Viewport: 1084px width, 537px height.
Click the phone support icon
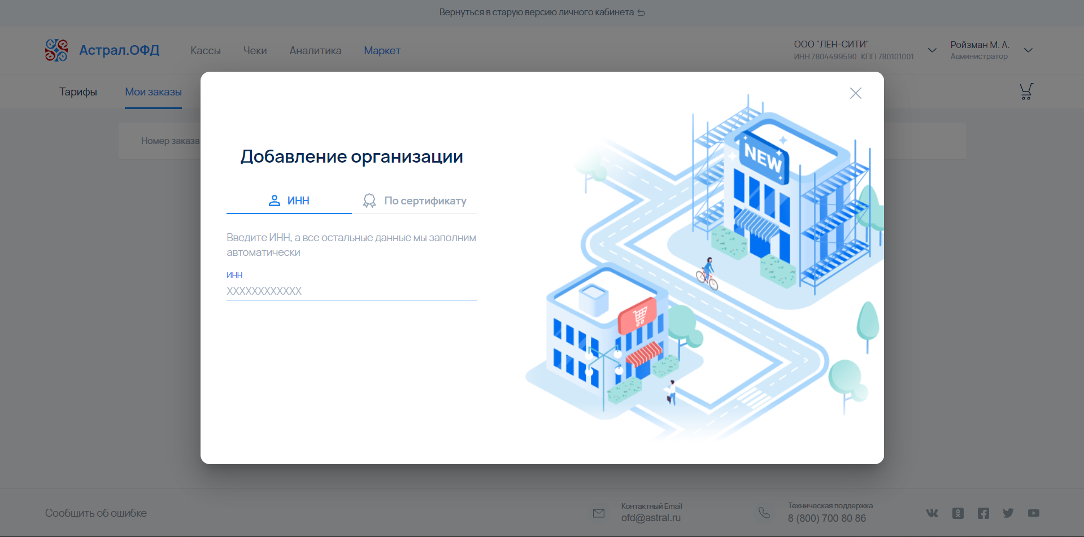(x=764, y=513)
